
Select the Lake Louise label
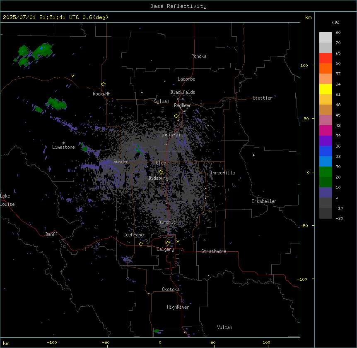[7, 200]
